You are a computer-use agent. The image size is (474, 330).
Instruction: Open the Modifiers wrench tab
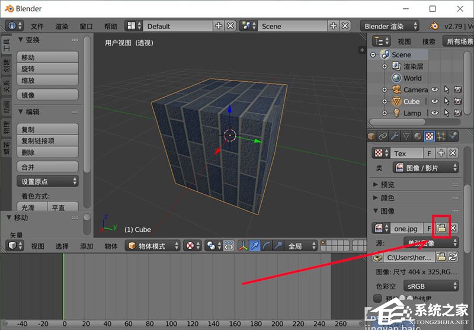click(394, 136)
